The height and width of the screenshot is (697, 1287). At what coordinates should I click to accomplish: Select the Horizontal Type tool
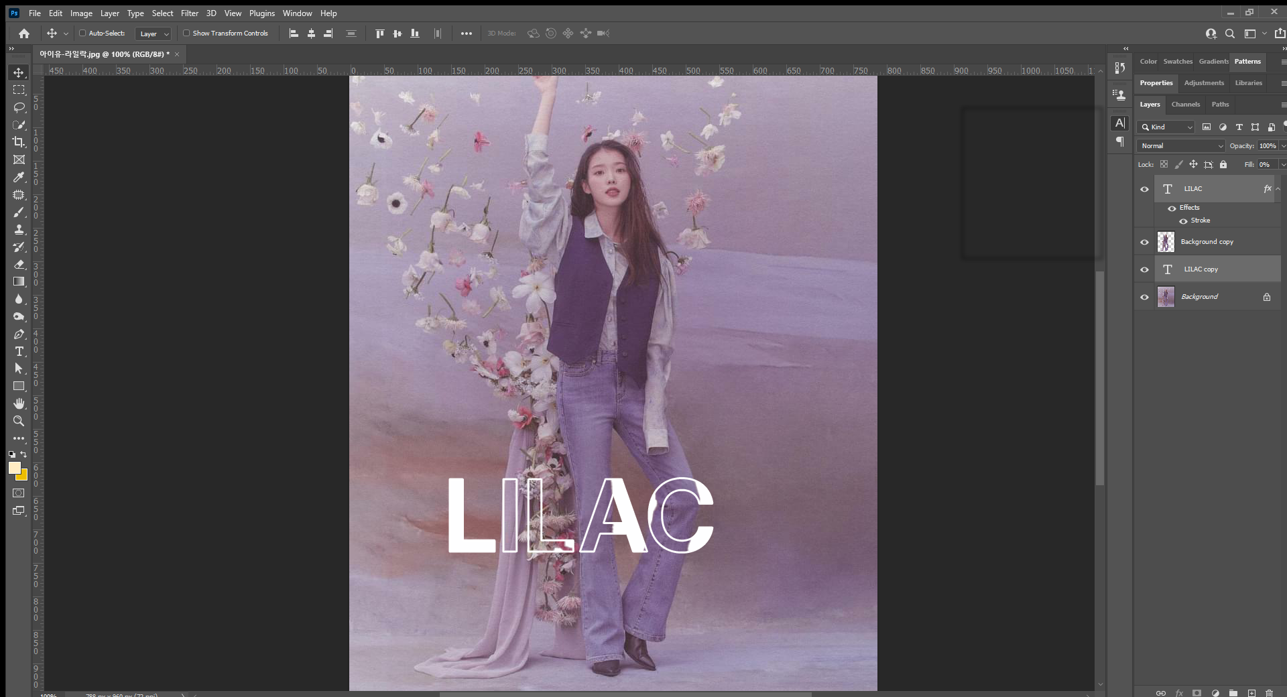click(19, 351)
